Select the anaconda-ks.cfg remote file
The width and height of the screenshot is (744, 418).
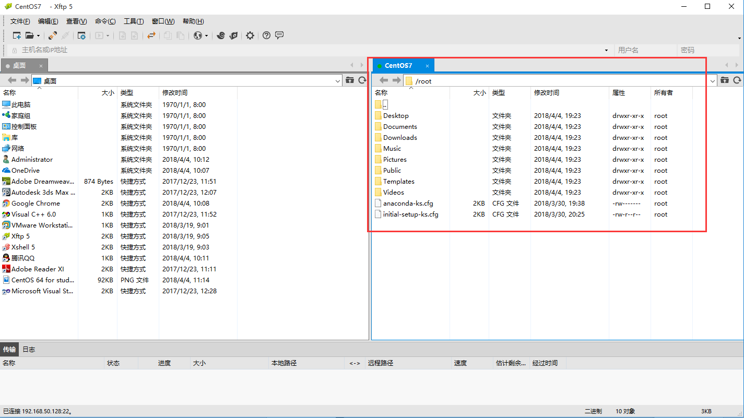tap(408, 204)
